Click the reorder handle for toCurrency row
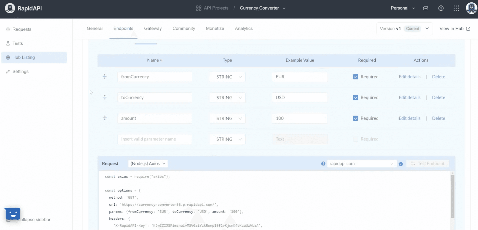478x230 pixels. pyautogui.click(x=105, y=97)
